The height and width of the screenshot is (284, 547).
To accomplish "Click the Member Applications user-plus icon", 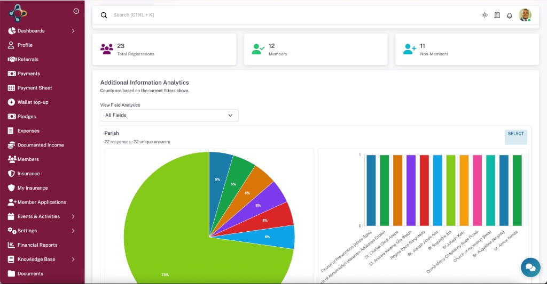I will pos(12,202).
